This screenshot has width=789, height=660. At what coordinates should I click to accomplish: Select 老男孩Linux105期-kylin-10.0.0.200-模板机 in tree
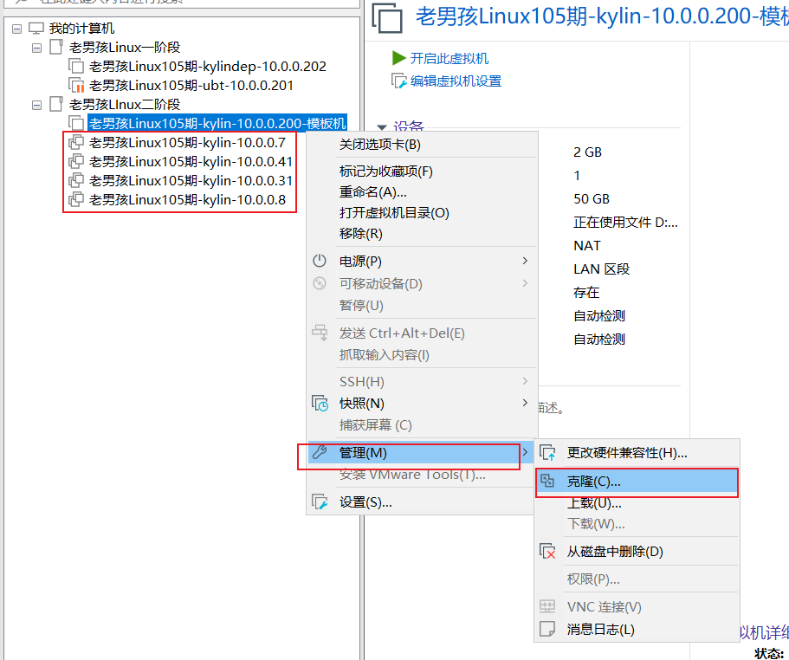[x=217, y=123]
